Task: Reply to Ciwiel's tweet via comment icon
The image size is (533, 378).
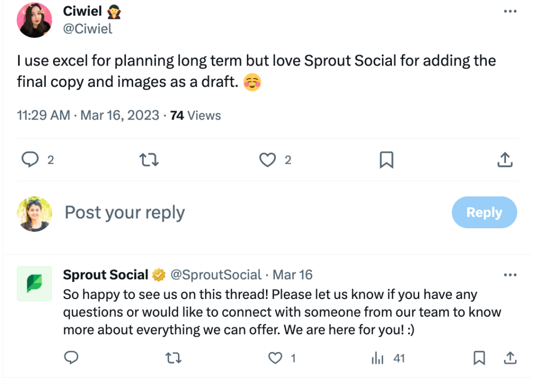Action: (x=30, y=160)
